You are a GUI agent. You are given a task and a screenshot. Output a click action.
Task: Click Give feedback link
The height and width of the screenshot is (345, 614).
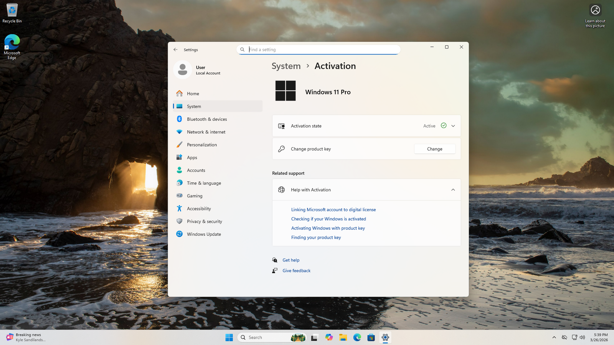pyautogui.click(x=296, y=271)
